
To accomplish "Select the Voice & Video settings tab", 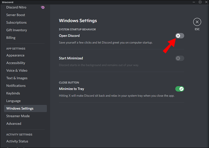I will click(17, 71).
